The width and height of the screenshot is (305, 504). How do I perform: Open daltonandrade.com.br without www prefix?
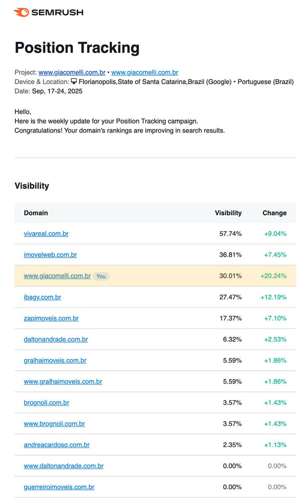click(56, 339)
